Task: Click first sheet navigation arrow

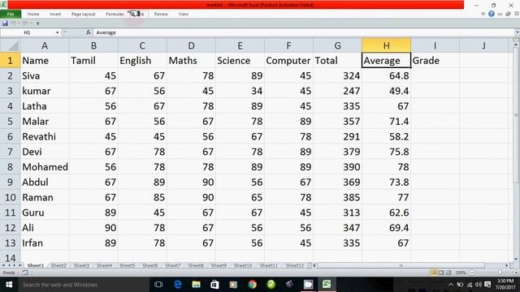Action: click(x=3, y=265)
